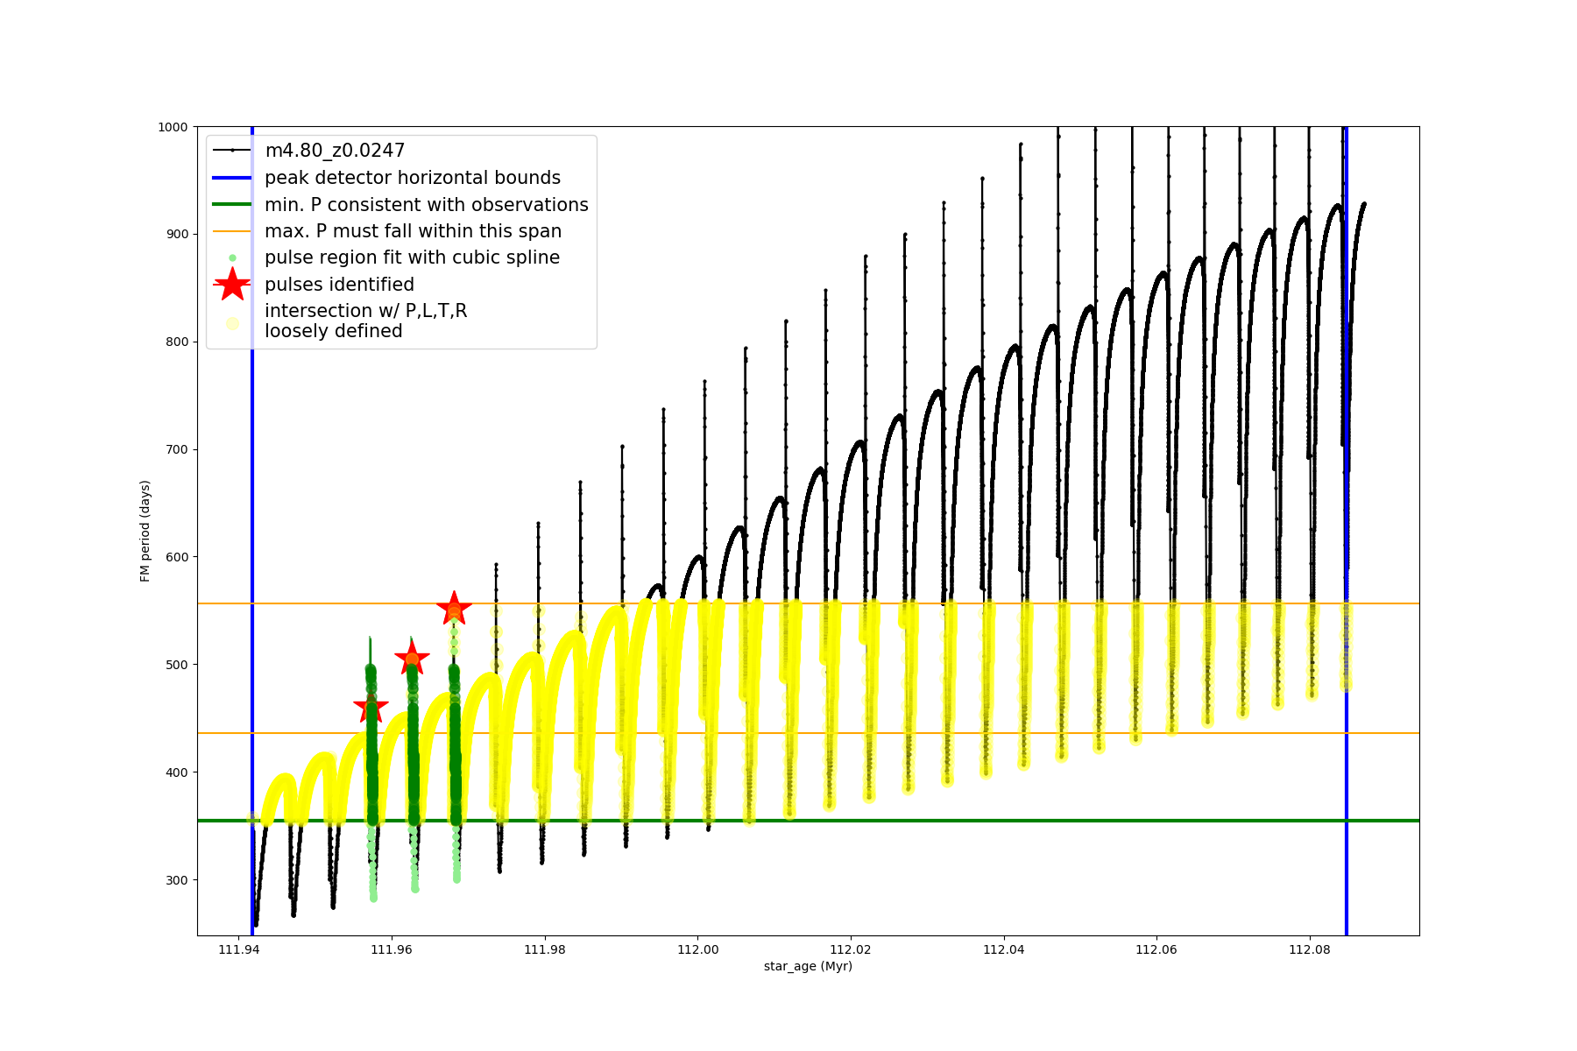This screenshot has width=1577, height=1051.
Task: Click the 112.00 tick label on x-axis
Action: (698, 949)
